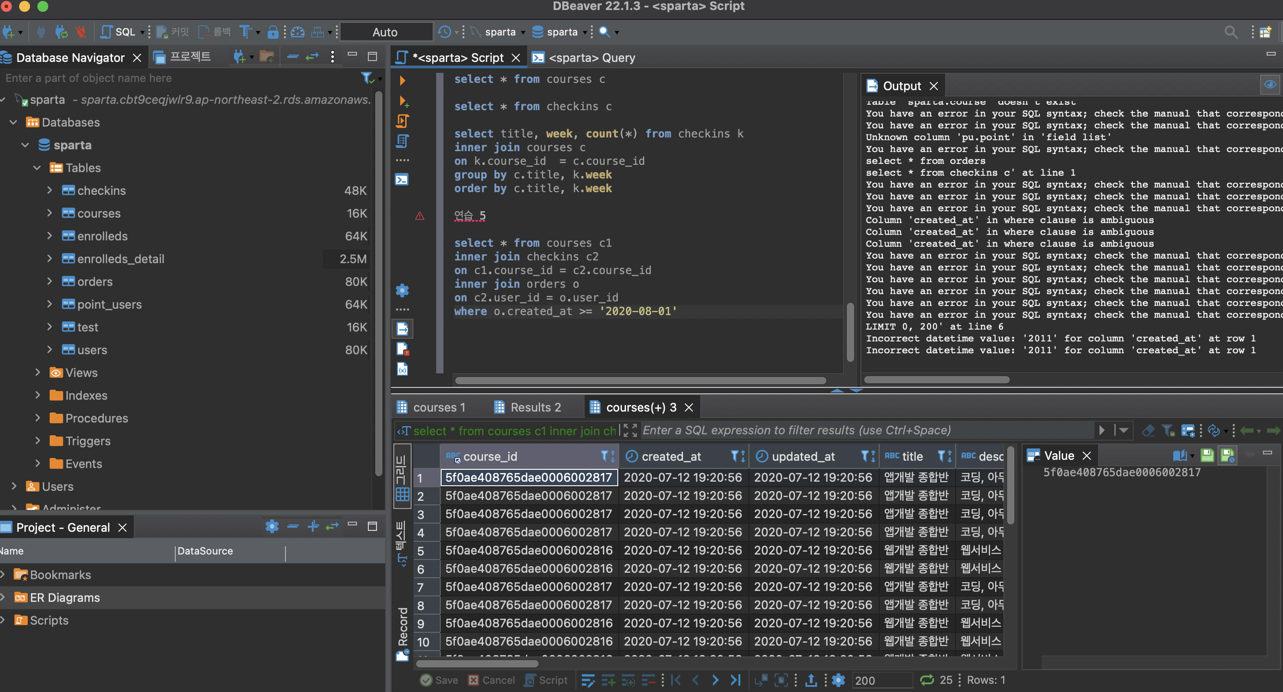1283x692 pixels.
Task: Open SQL console icon in editor gutter
Action: tap(402, 179)
